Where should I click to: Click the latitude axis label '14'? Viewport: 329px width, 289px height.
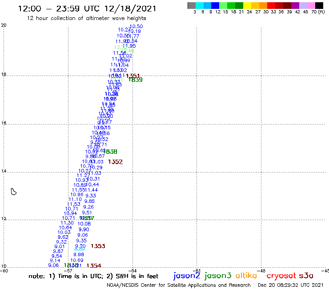(4, 171)
